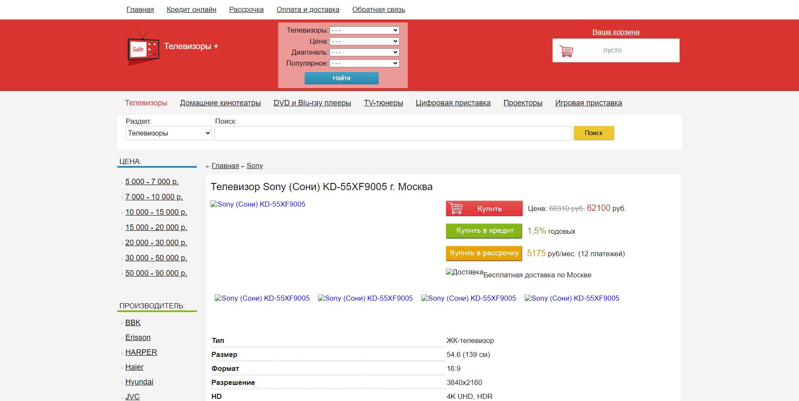This screenshot has width=799, height=401.
Task: Click the broken main product image of Sony KD-55XF9005
Action: pyautogui.click(x=258, y=205)
